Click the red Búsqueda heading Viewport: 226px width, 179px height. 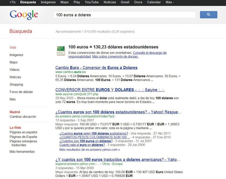click(21, 31)
